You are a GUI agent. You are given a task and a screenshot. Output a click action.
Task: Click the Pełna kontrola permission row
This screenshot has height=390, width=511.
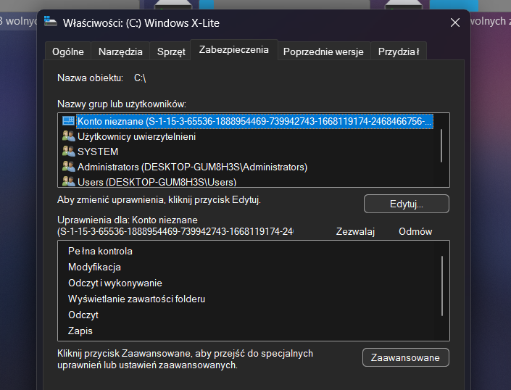point(100,252)
